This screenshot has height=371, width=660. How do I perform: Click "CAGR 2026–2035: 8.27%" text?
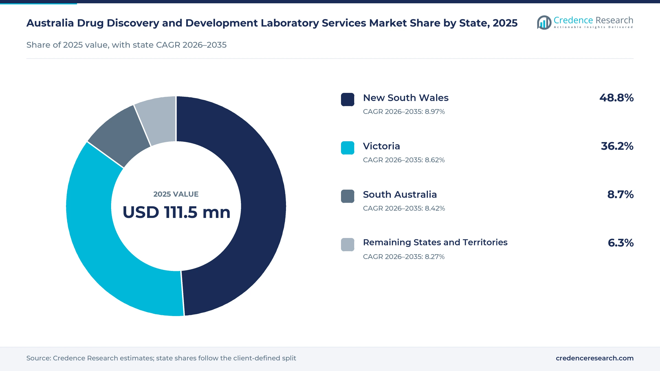(404, 257)
